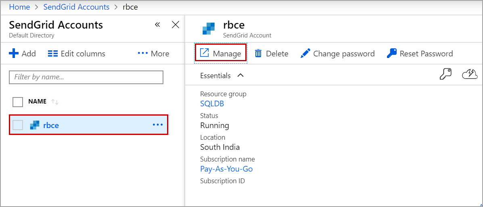Click the key icon beside Essentials
The width and height of the screenshot is (483, 207).
tap(445, 75)
